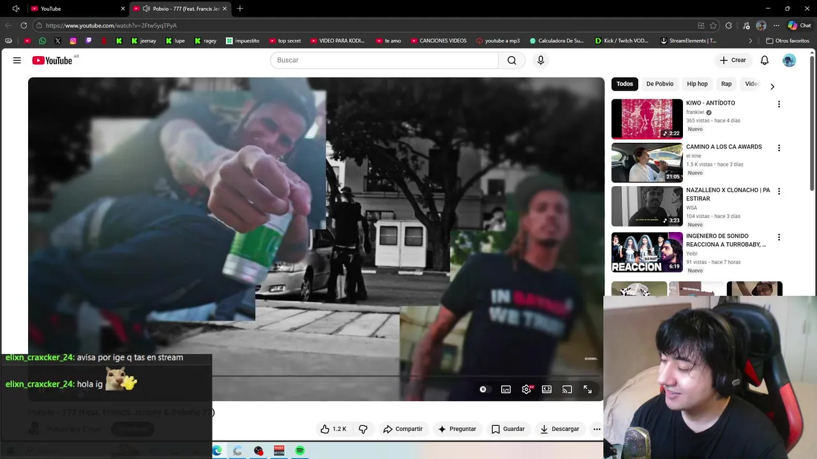Select the Hip hop filter chip
Viewport: 817px width, 459px height.
[x=697, y=84]
